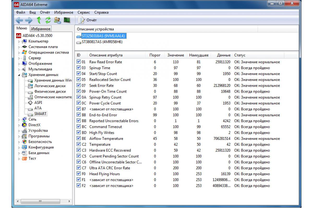This screenshot has width=313, height=208.
Task: Click the Forward arrow toolbar icon
Action: point(29,20)
